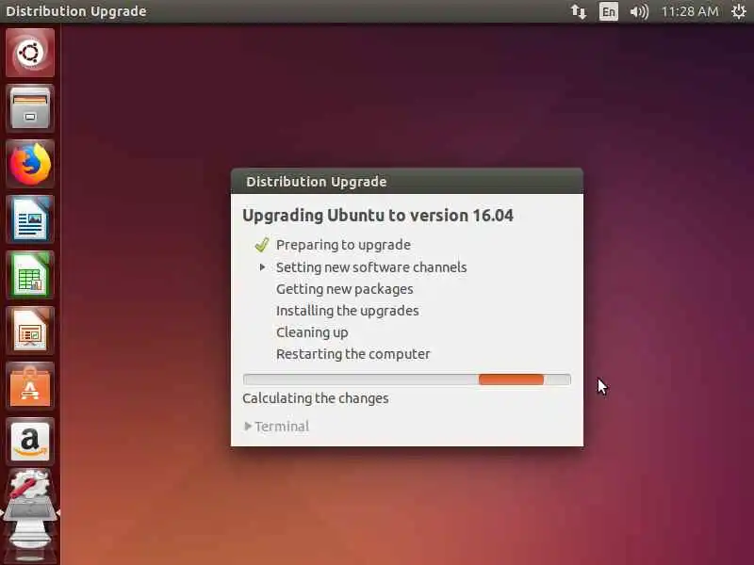Open LibreOffice Writer from launcher
Screen dimensions: 754x565
[30, 219]
